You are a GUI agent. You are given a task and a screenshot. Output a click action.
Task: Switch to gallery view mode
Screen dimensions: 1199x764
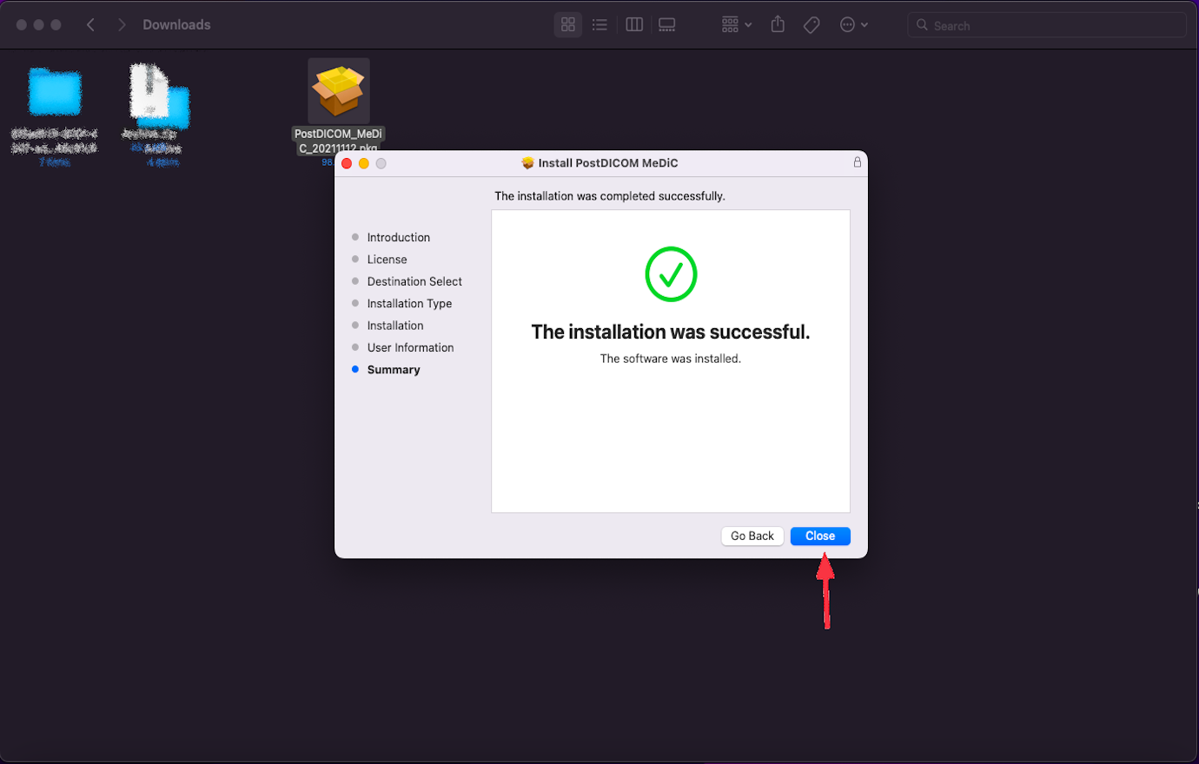[x=666, y=24]
